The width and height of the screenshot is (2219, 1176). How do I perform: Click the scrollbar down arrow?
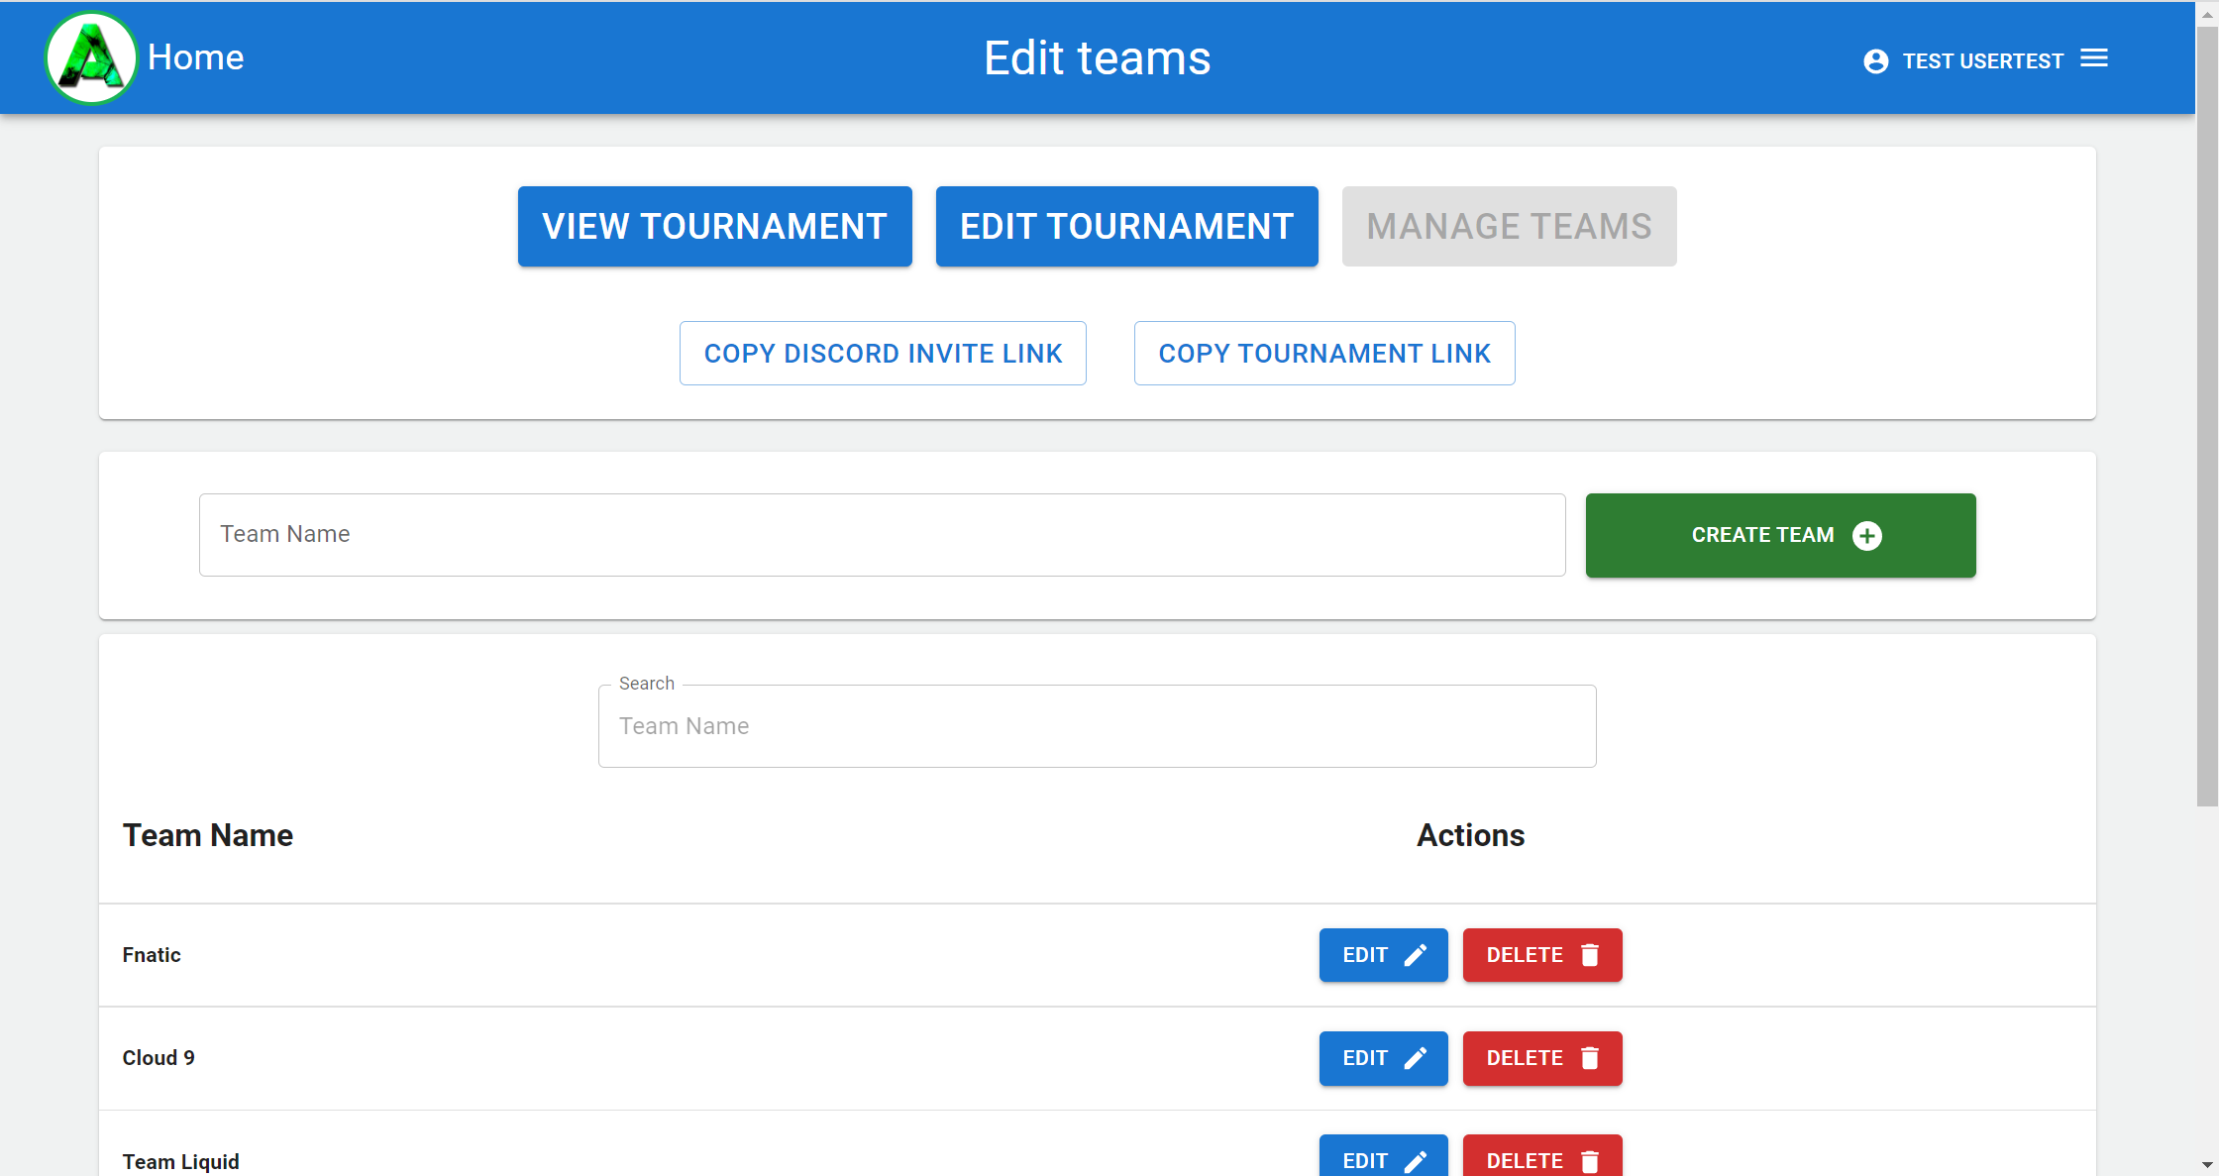click(x=2207, y=1165)
